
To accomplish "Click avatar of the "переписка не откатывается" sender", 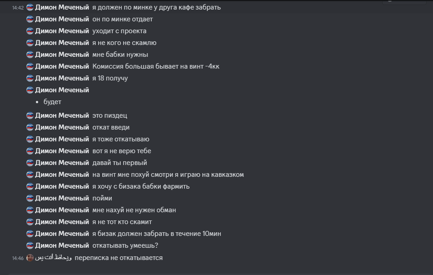I will click(30, 258).
